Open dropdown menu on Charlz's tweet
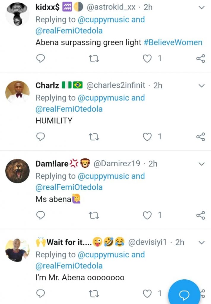 click(x=202, y=86)
